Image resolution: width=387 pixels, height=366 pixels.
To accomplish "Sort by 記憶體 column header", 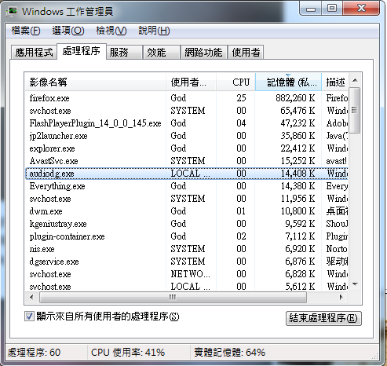I will (x=288, y=82).
